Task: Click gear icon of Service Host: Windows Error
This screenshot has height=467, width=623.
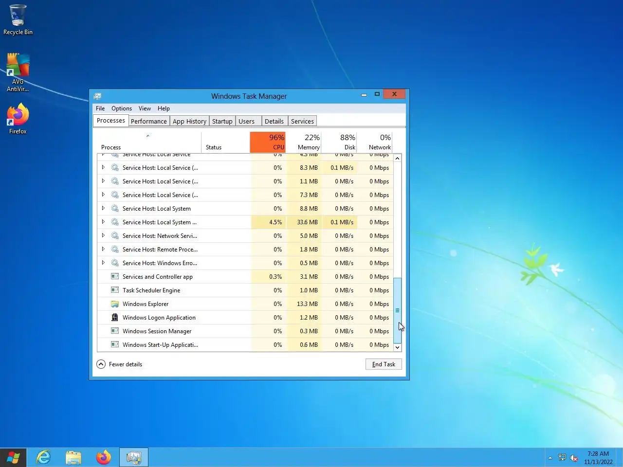Action: pyautogui.click(x=115, y=263)
